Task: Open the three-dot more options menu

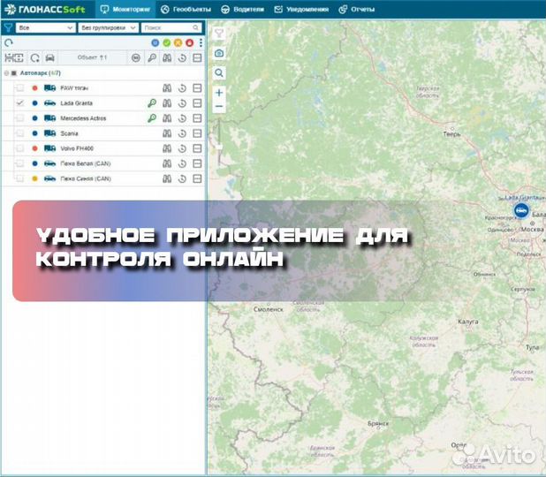Action: (201, 42)
